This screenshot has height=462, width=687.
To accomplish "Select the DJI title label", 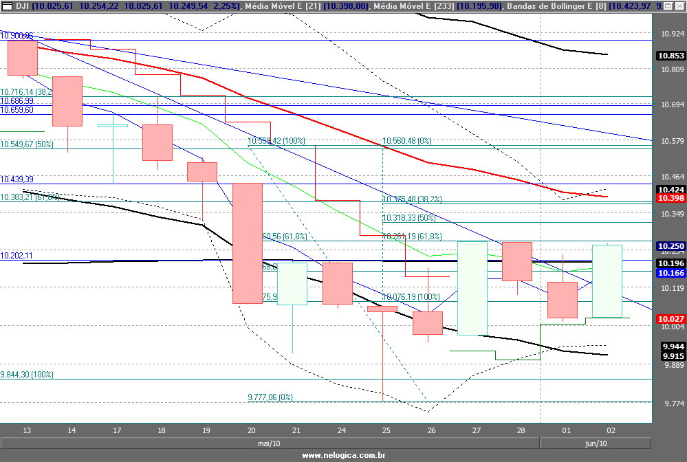I will [22, 6].
